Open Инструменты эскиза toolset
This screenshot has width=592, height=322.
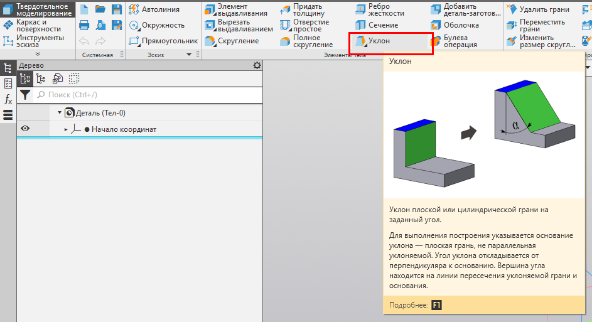pos(33,41)
